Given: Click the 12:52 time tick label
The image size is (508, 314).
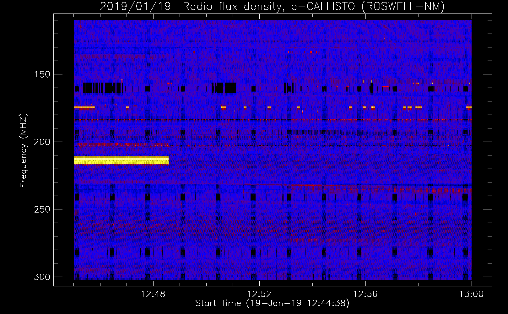Looking at the screenshot, I should 259,294.
